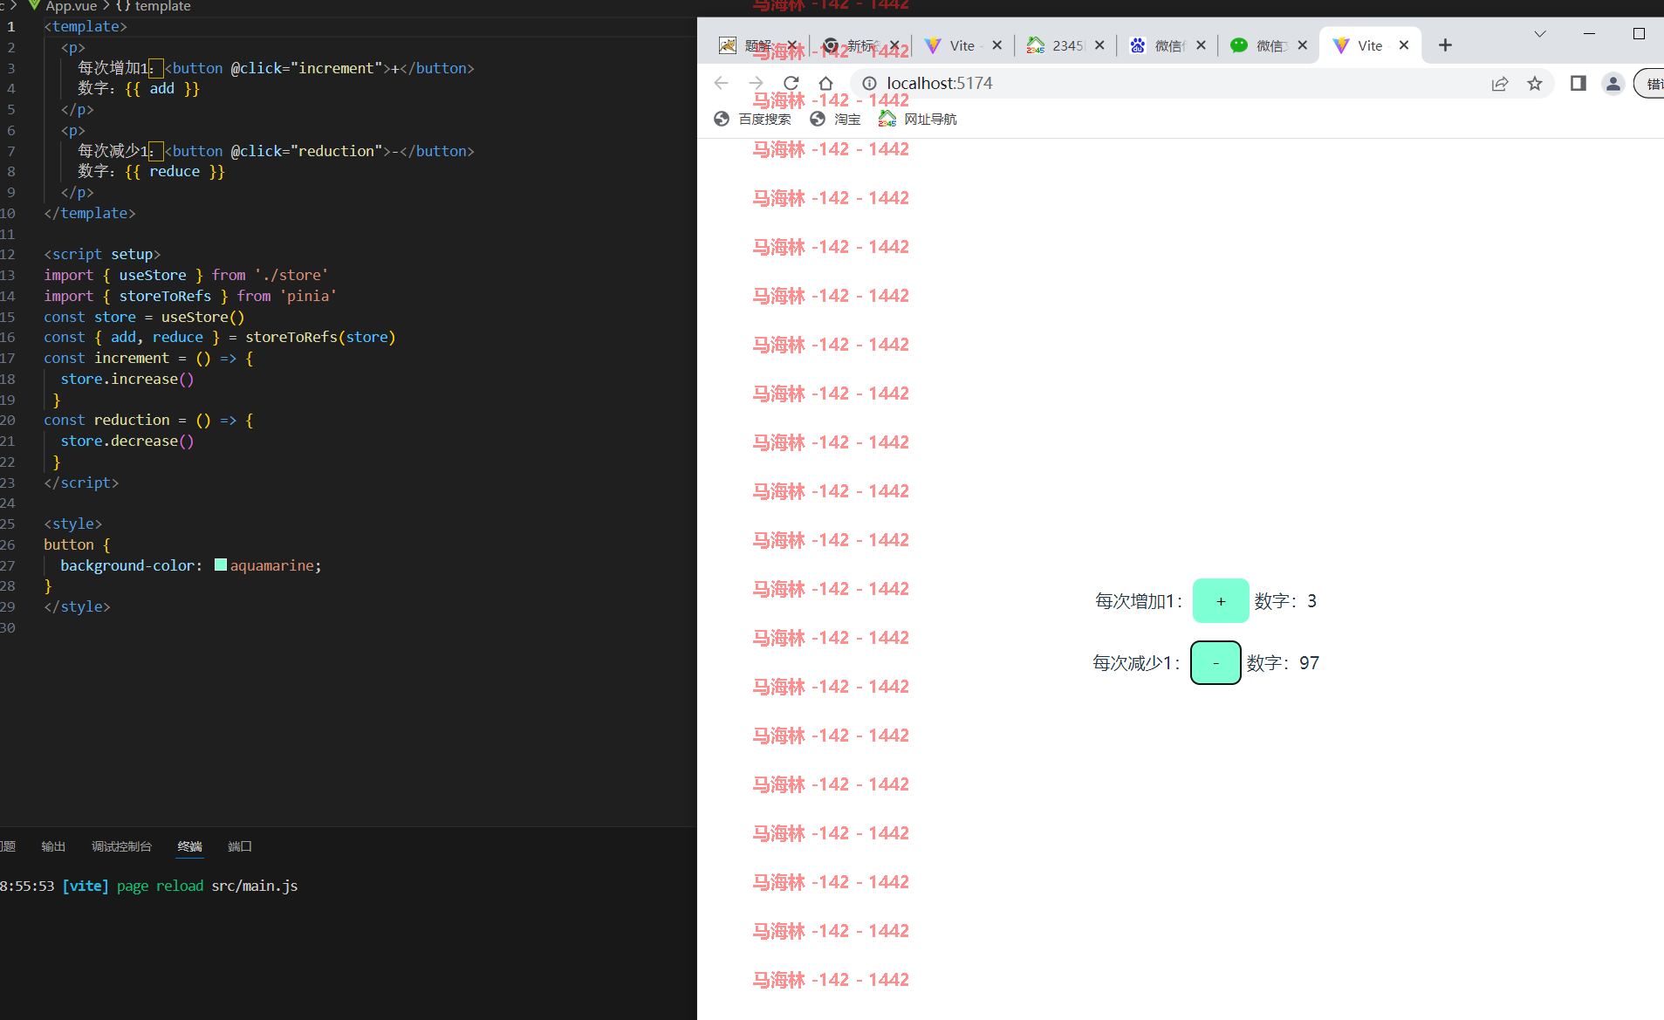Screen dimensions: 1664x1020
Task: Close the first inactive Vite tab
Action: click(997, 45)
